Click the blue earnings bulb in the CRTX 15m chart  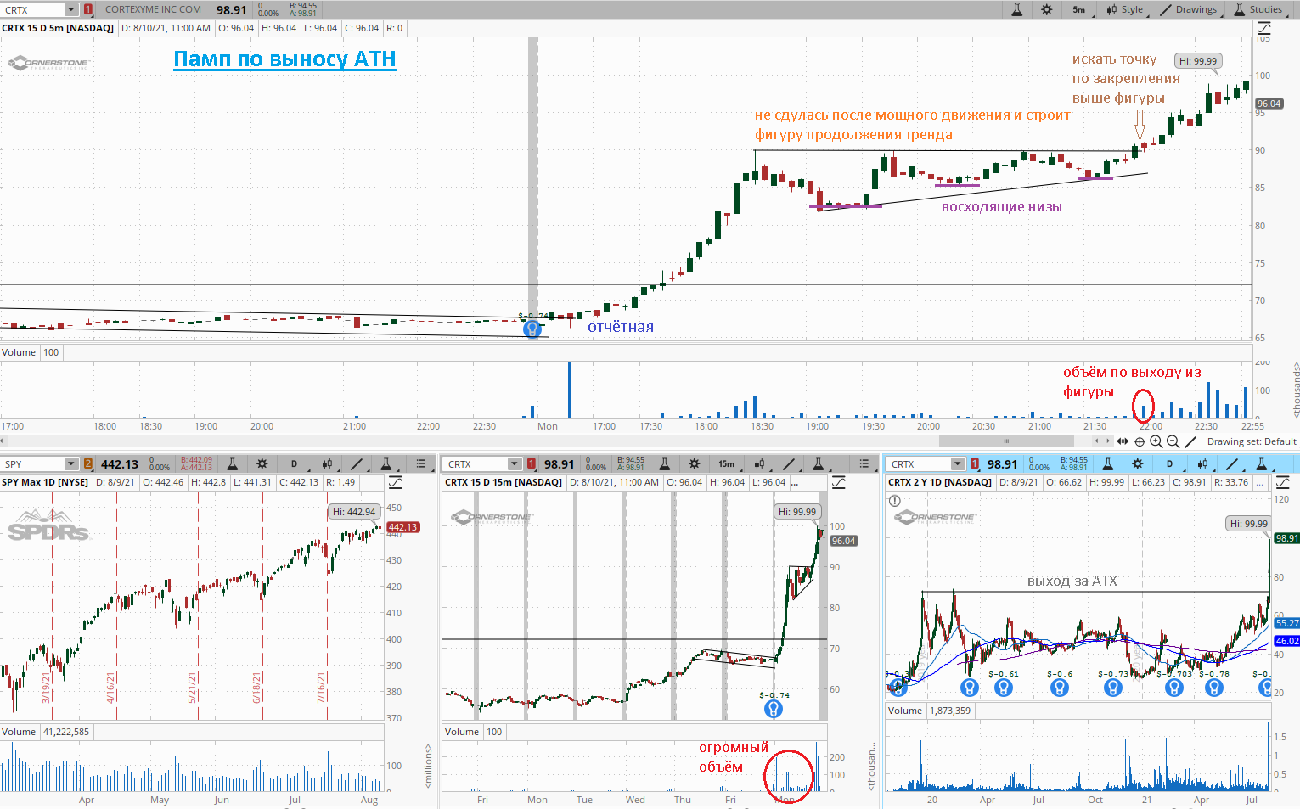[x=773, y=708]
